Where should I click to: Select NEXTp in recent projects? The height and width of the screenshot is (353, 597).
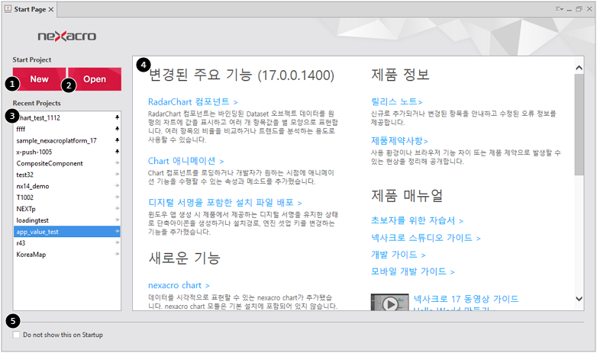click(x=66, y=209)
